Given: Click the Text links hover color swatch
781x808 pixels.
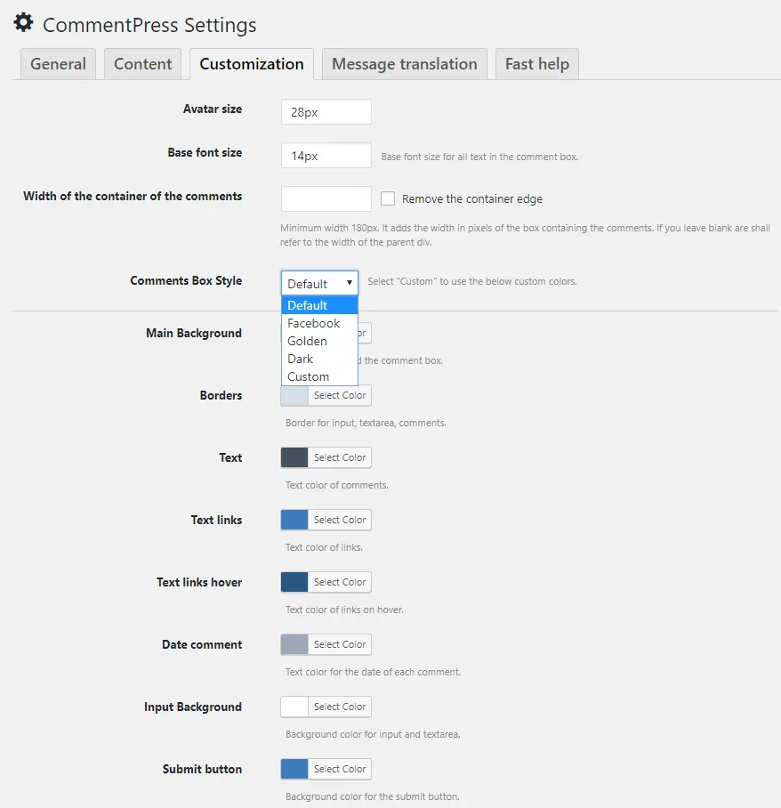Looking at the screenshot, I should 294,582.
